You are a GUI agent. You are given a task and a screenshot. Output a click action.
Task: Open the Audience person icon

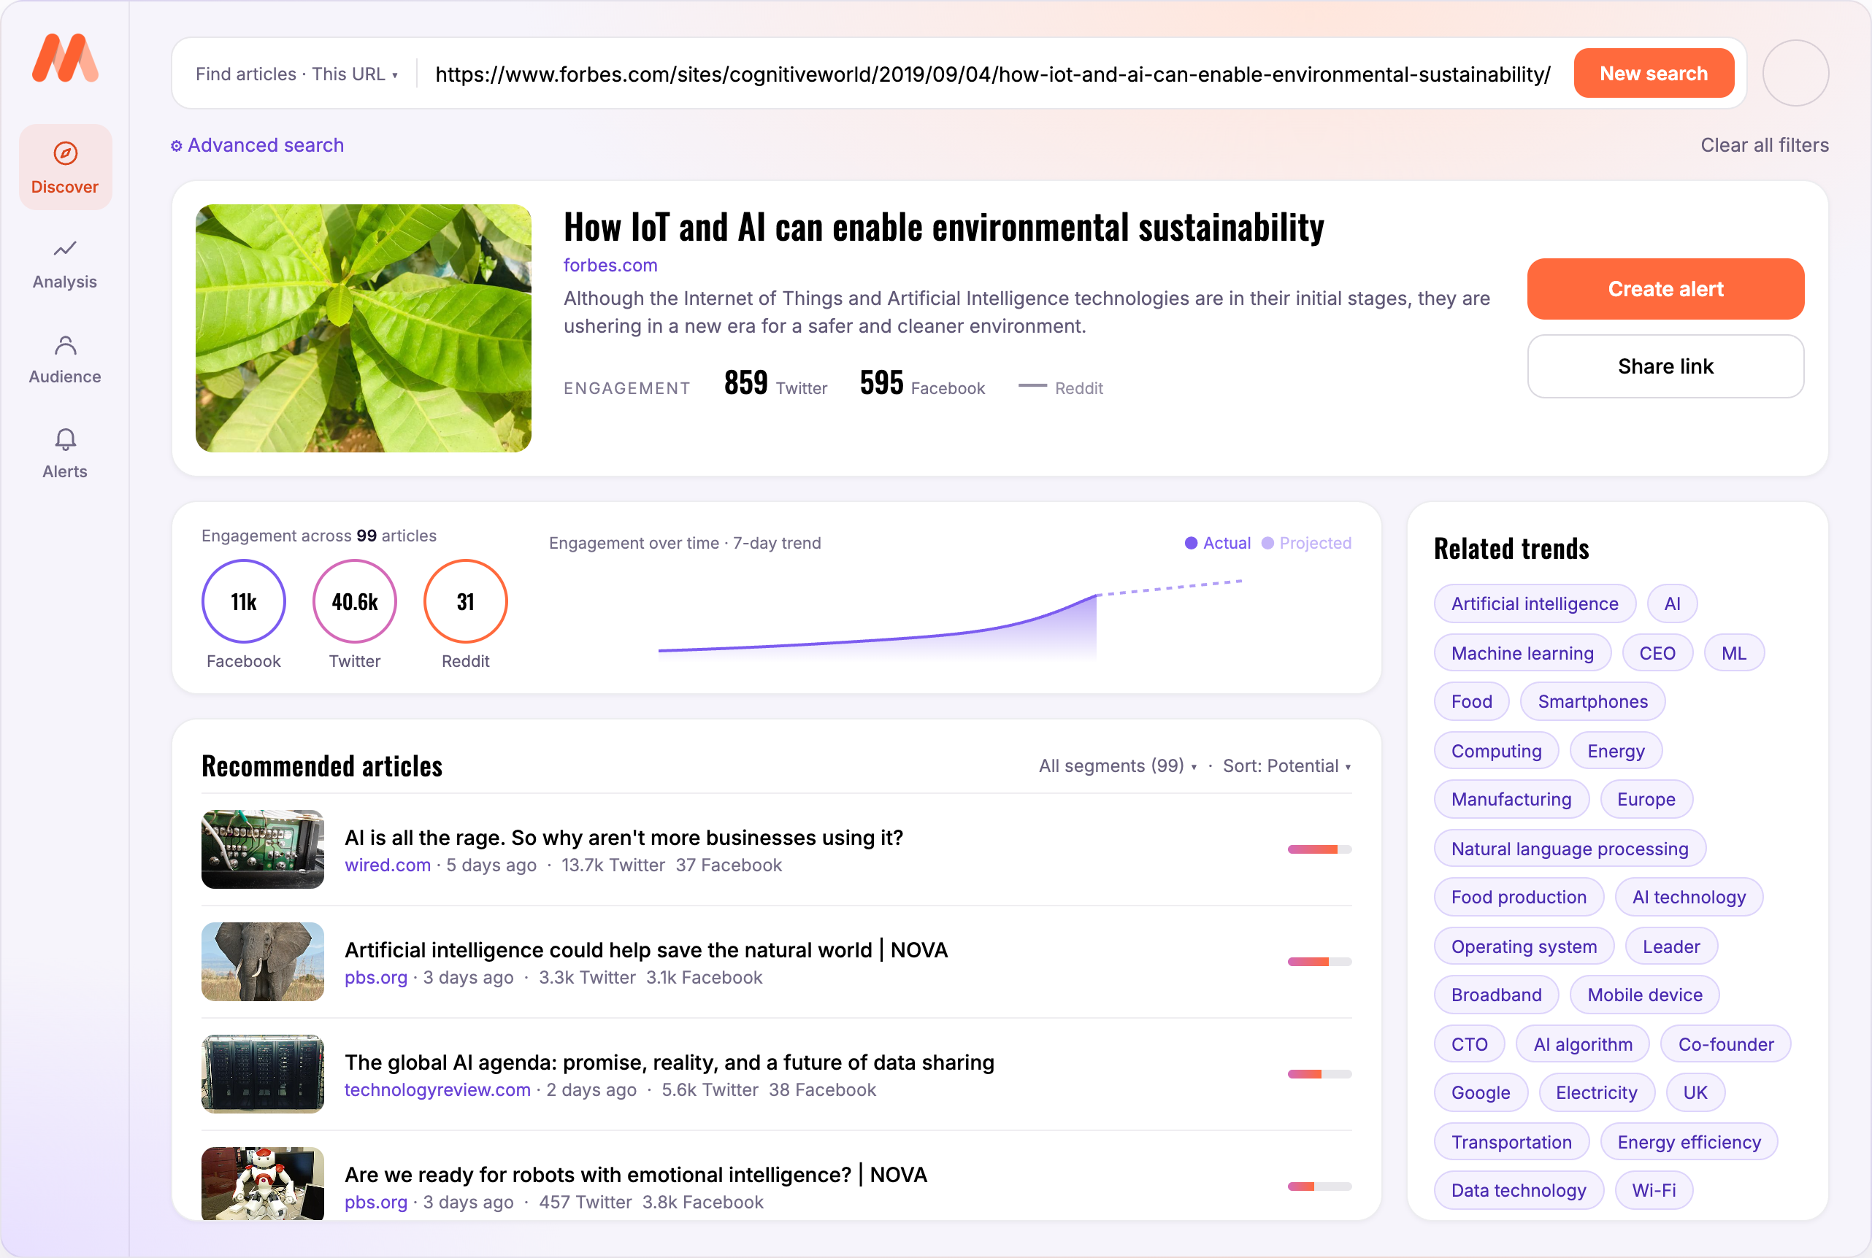pos(65,345)
